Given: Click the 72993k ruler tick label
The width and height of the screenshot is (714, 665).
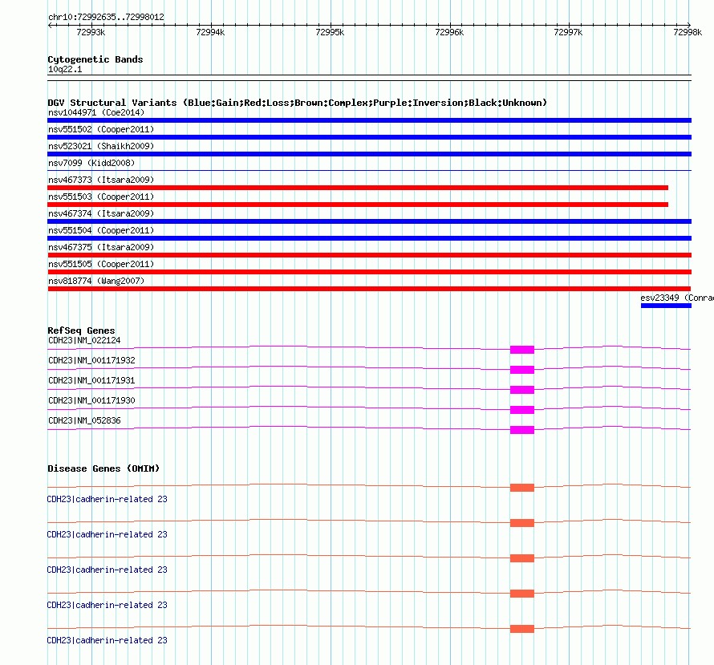Looking at the screenshot, I should (x=91, y=32).
